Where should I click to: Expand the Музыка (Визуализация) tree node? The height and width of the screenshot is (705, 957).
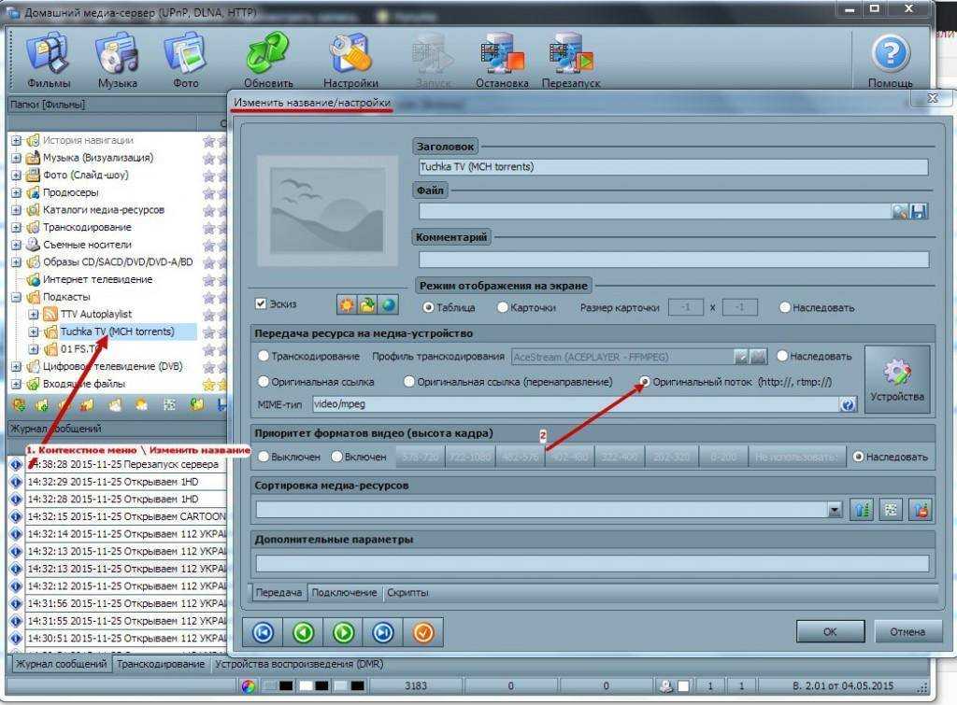tap(17, 158)
